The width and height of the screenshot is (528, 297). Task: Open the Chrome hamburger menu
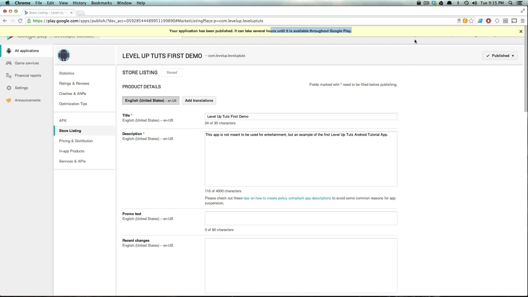523,21
